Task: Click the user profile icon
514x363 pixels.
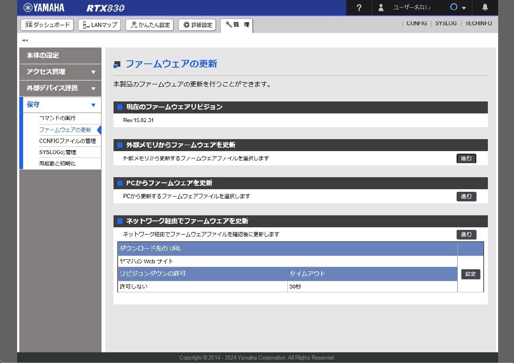Action: coord(381,8)
